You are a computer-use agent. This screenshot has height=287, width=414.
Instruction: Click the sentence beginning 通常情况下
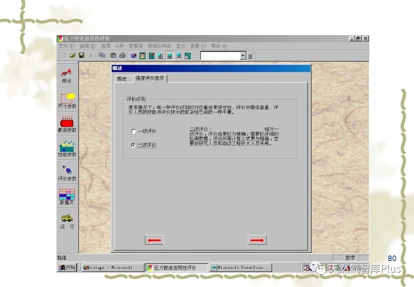pos(203,110)
